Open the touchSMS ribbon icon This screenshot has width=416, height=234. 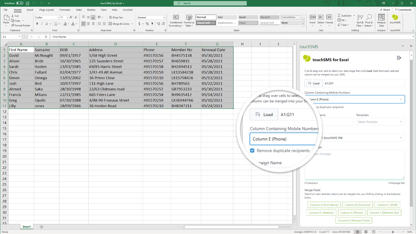point(395,19)
